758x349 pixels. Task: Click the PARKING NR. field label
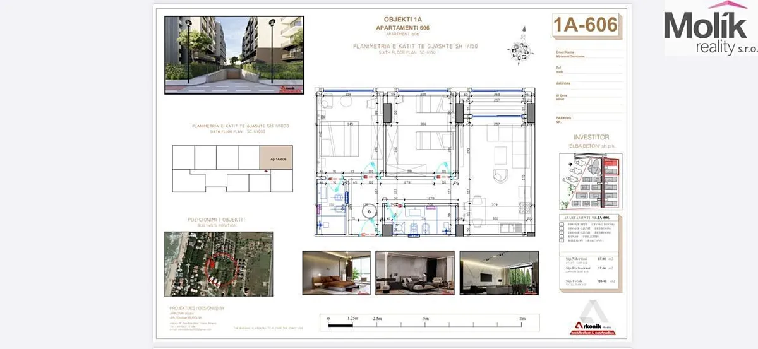point(563,119)
